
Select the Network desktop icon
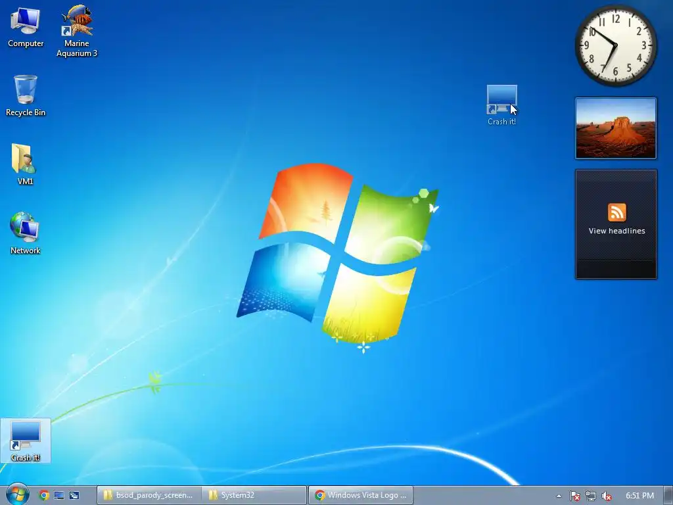[25, 233]
